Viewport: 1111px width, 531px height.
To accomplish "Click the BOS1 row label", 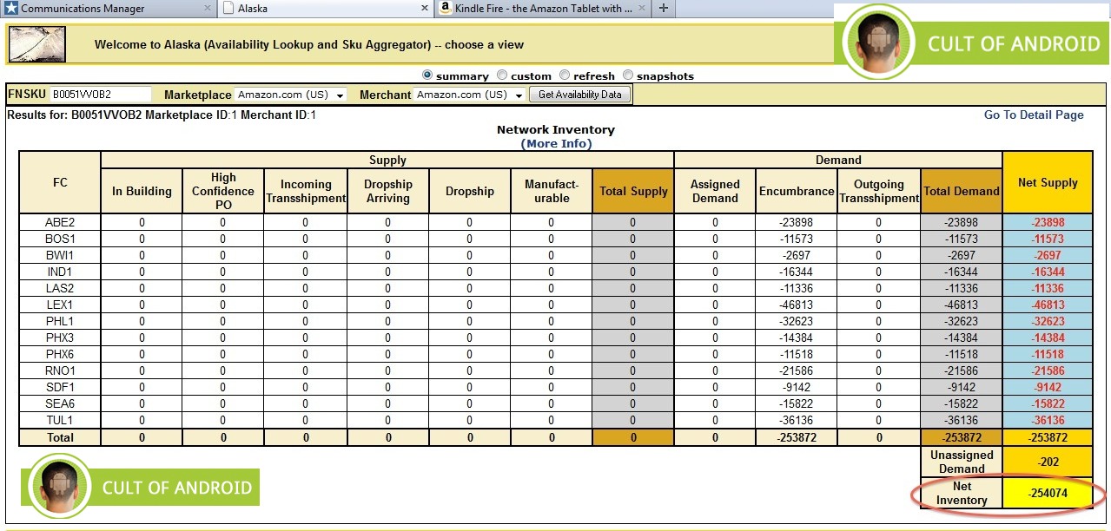I will point(60,239).
